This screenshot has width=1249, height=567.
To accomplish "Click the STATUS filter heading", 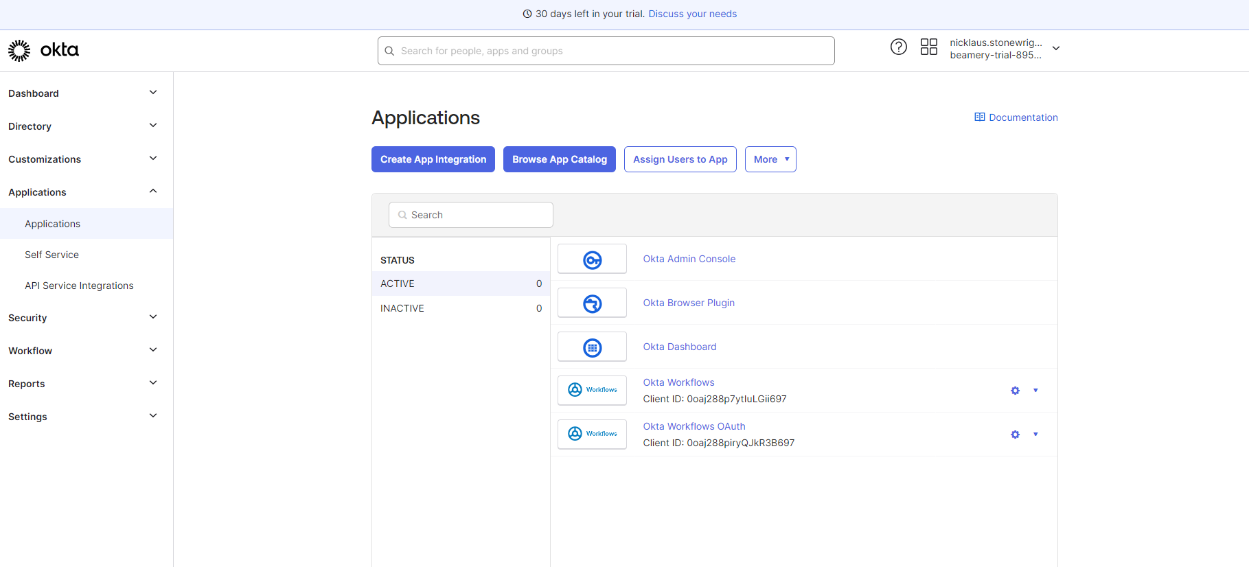I will coord(398,260).
